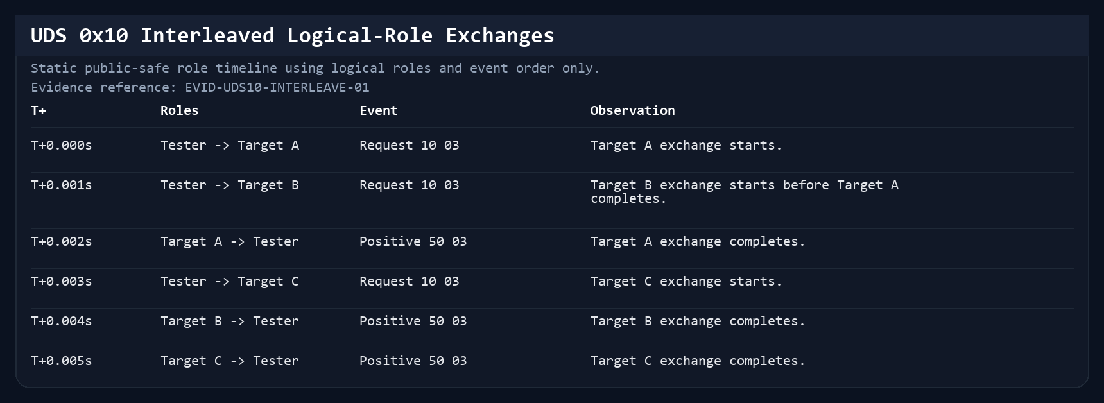The height and width of the screenshot is (403, 1104).
Task: Select the T+0.005s timestamp
Action: [x=62, y=361]
